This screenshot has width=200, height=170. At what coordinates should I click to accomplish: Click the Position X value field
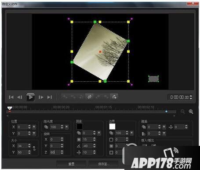22,127
